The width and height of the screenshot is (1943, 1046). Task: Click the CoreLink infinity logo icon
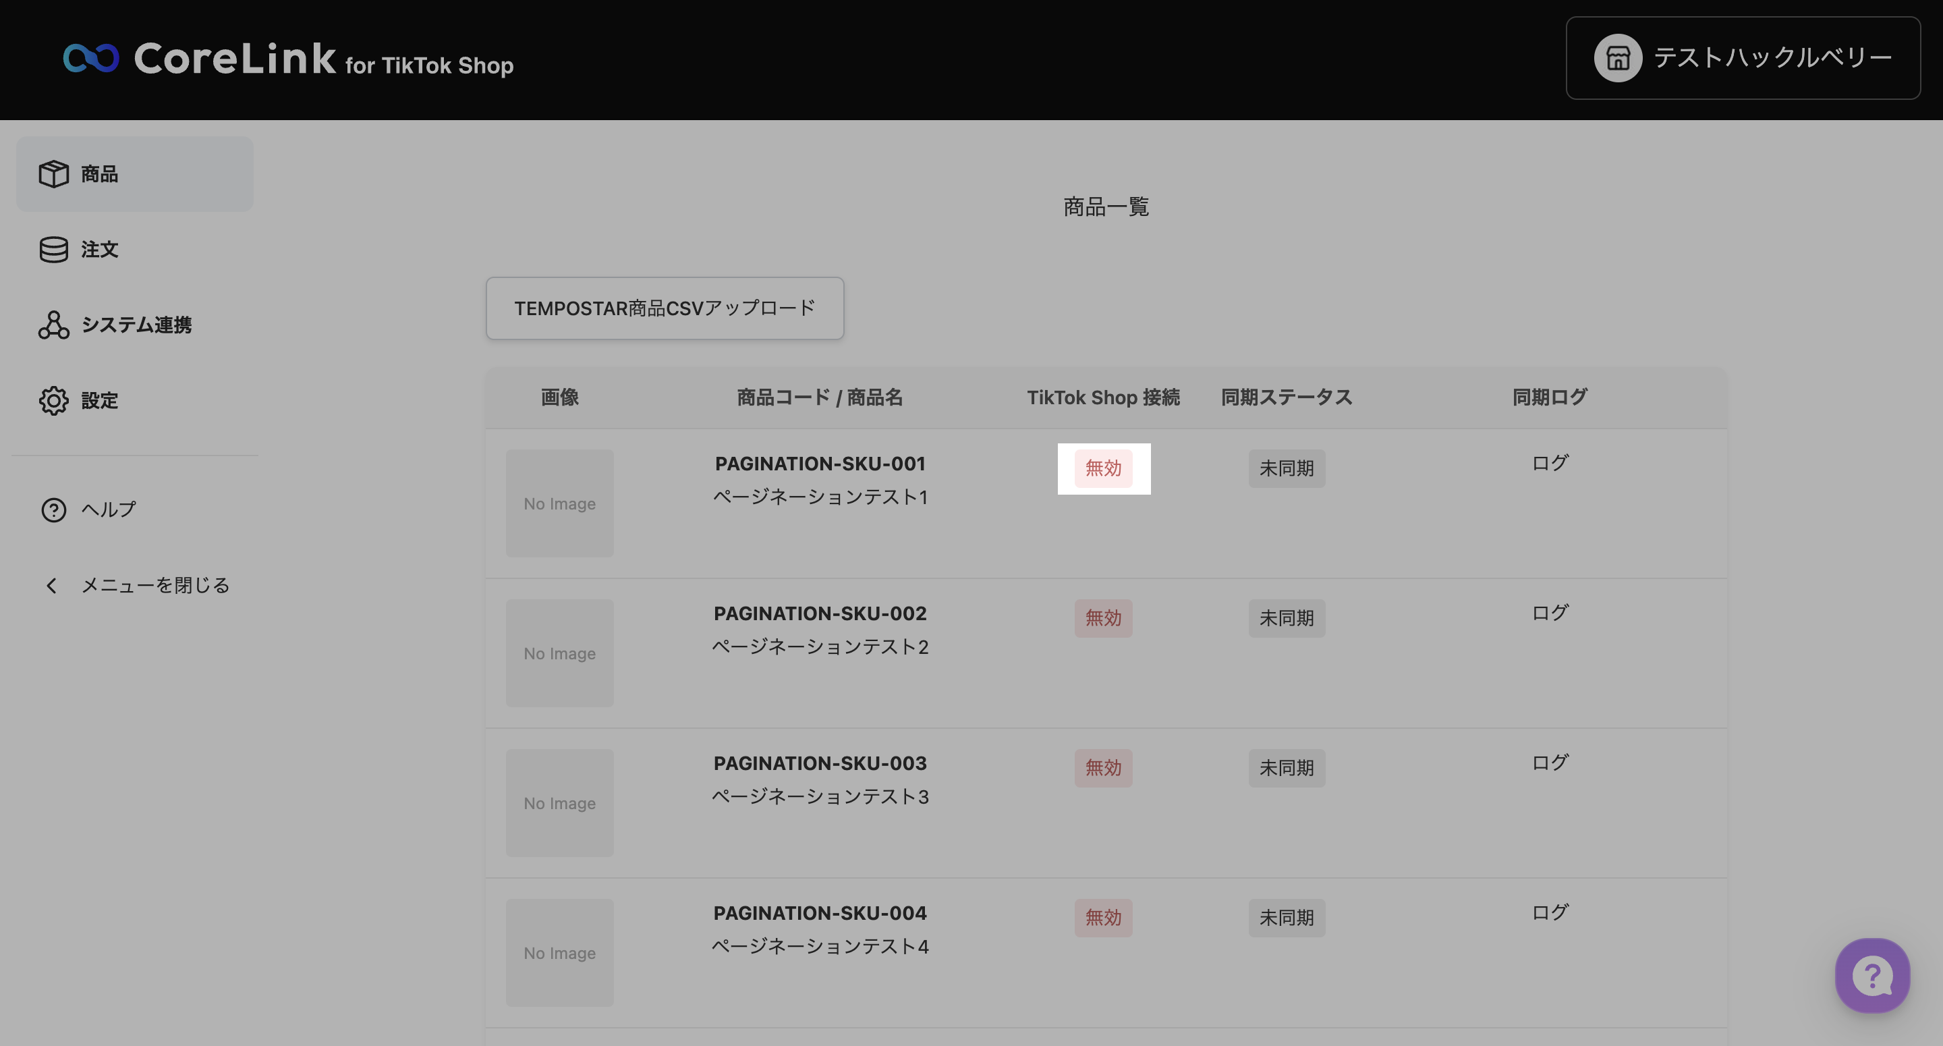(91, 58)
